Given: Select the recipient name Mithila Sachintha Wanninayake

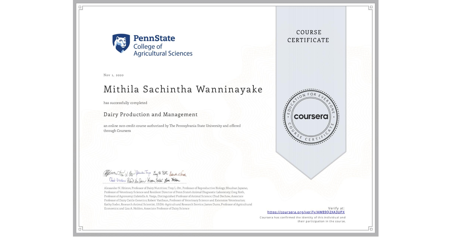Looking at the screenshot, I should (x=183, y=89).
